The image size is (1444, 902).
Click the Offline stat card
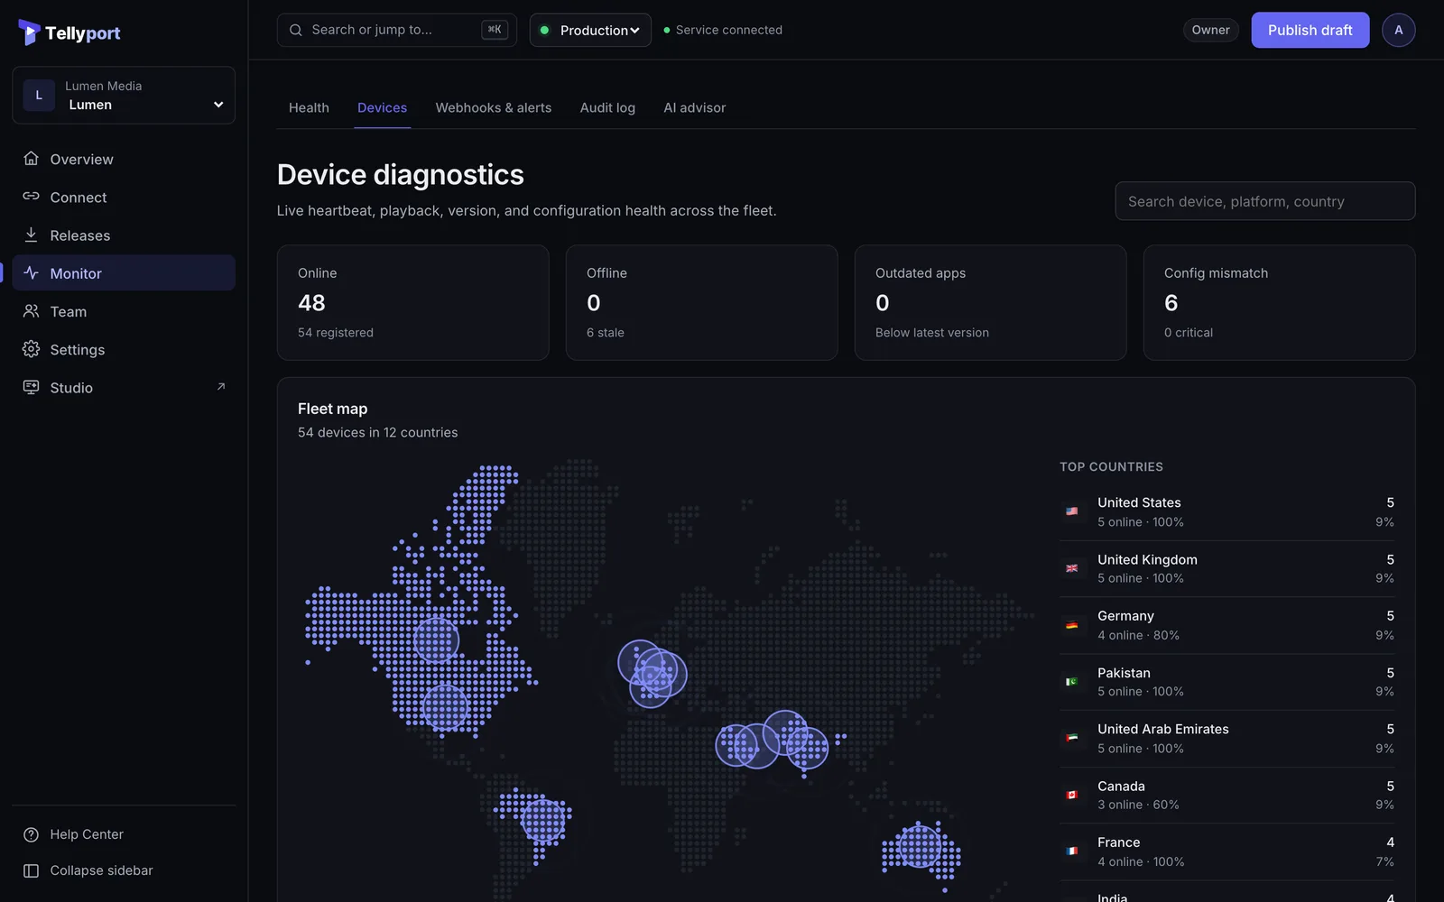pos(702,303)
